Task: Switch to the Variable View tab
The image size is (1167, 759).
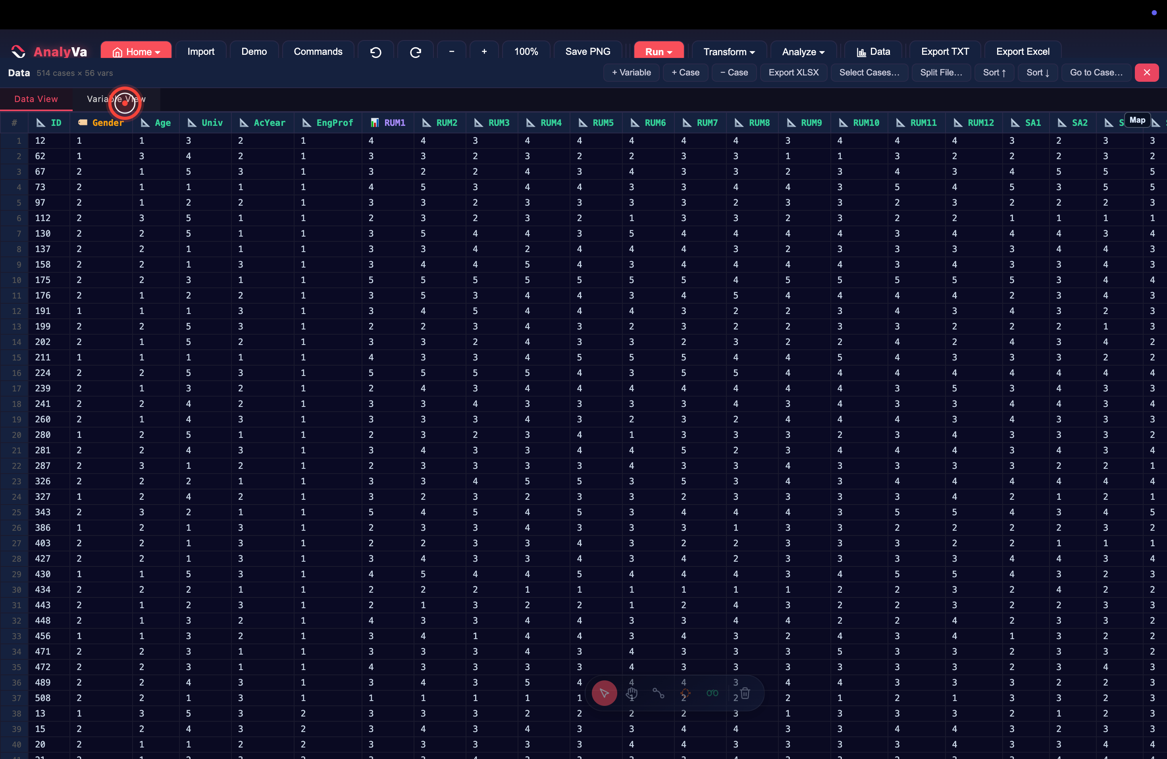Action: click(x=116, y=99)
